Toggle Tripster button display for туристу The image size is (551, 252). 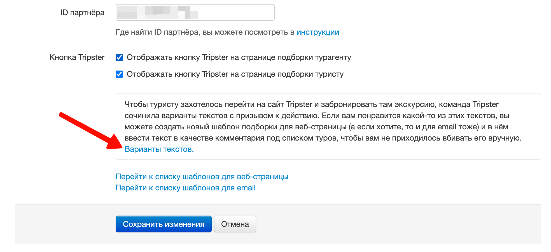[119, 74]
